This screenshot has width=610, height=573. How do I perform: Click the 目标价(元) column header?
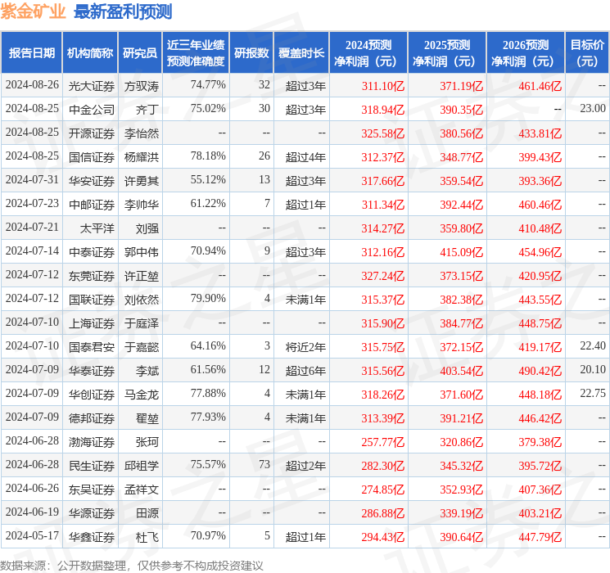586,52
